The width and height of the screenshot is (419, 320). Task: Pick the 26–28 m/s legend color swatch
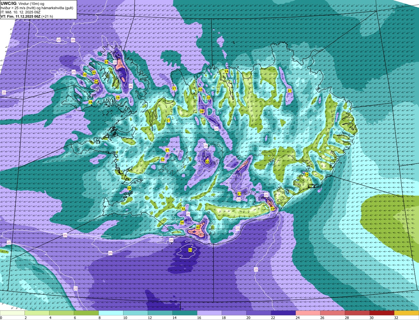coord(333,313)
